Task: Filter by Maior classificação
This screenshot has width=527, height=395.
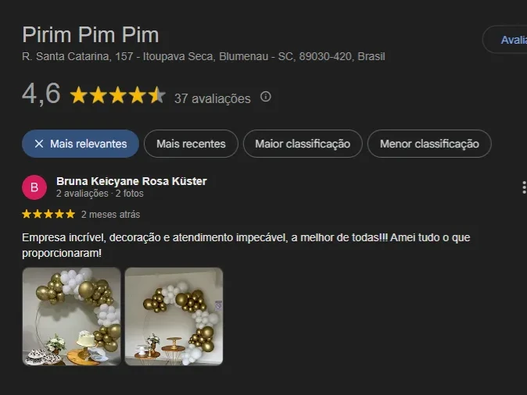Action: point(303,144)
